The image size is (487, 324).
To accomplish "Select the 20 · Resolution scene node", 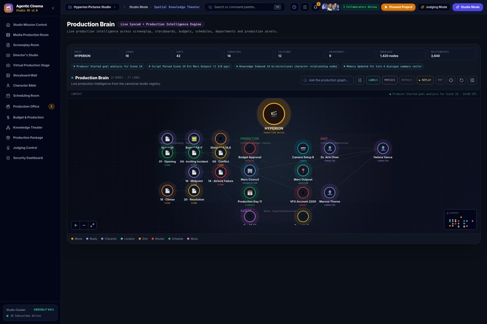I will (x=194, y=191).
